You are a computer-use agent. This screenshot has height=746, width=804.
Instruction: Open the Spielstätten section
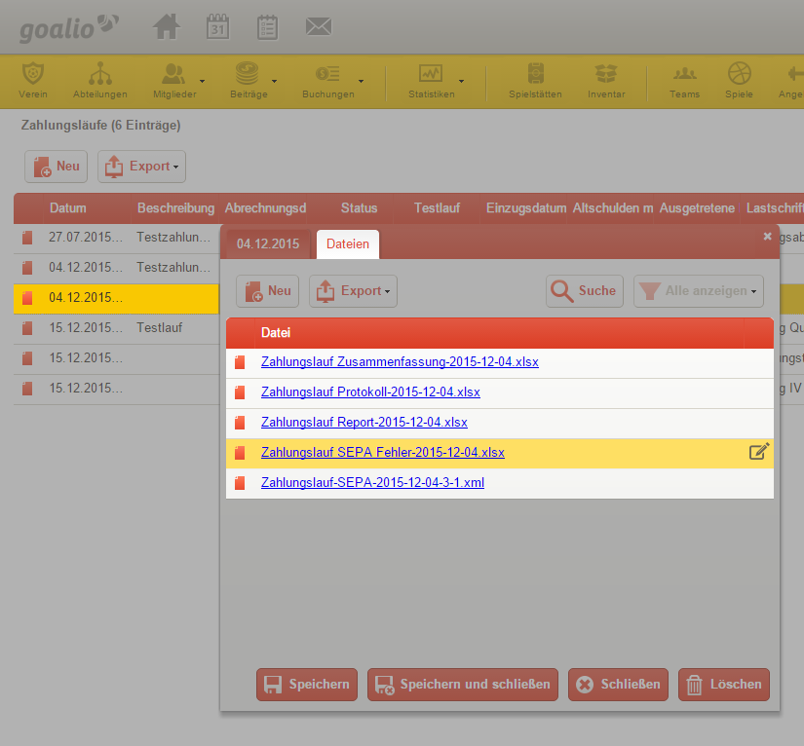(x=535, y=81)
